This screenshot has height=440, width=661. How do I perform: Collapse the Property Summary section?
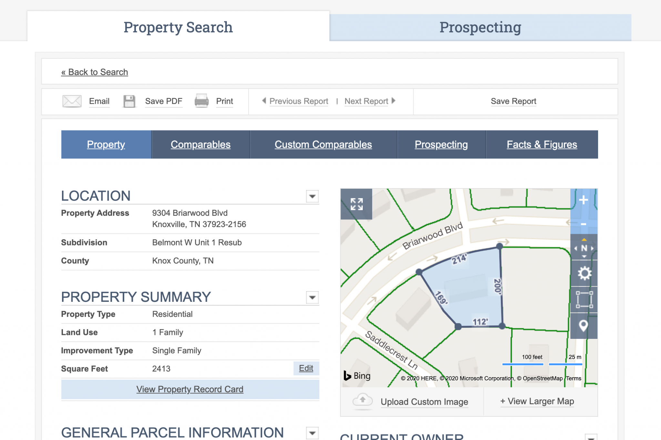(x=312, y=297)
